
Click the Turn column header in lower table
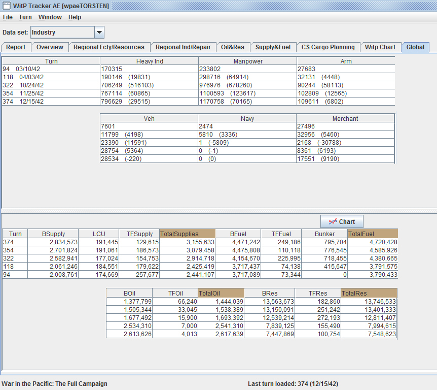15,234
